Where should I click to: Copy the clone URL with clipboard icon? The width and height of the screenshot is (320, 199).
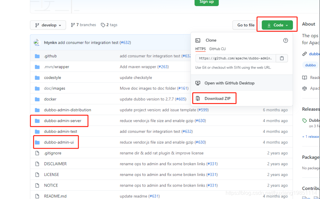point(282,58)
